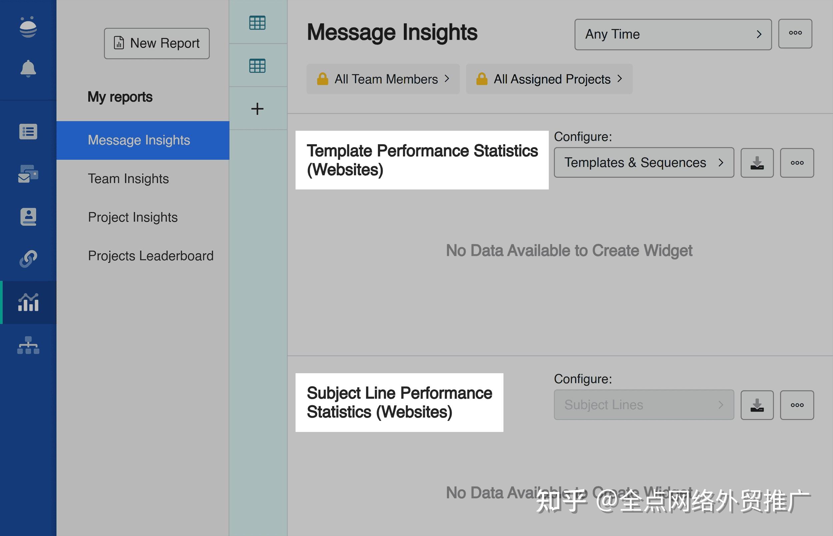The image size is (833, 536).
Task: Open notifications bell icon
Action: (28, 68)
